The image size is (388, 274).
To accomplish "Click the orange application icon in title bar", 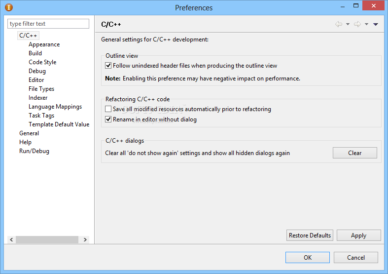I will tap(9, 7).
